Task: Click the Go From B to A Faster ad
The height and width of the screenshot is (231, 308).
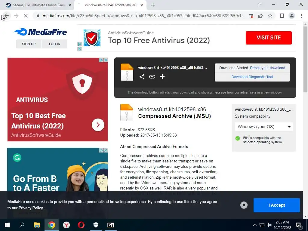Action: click(58, 170)
